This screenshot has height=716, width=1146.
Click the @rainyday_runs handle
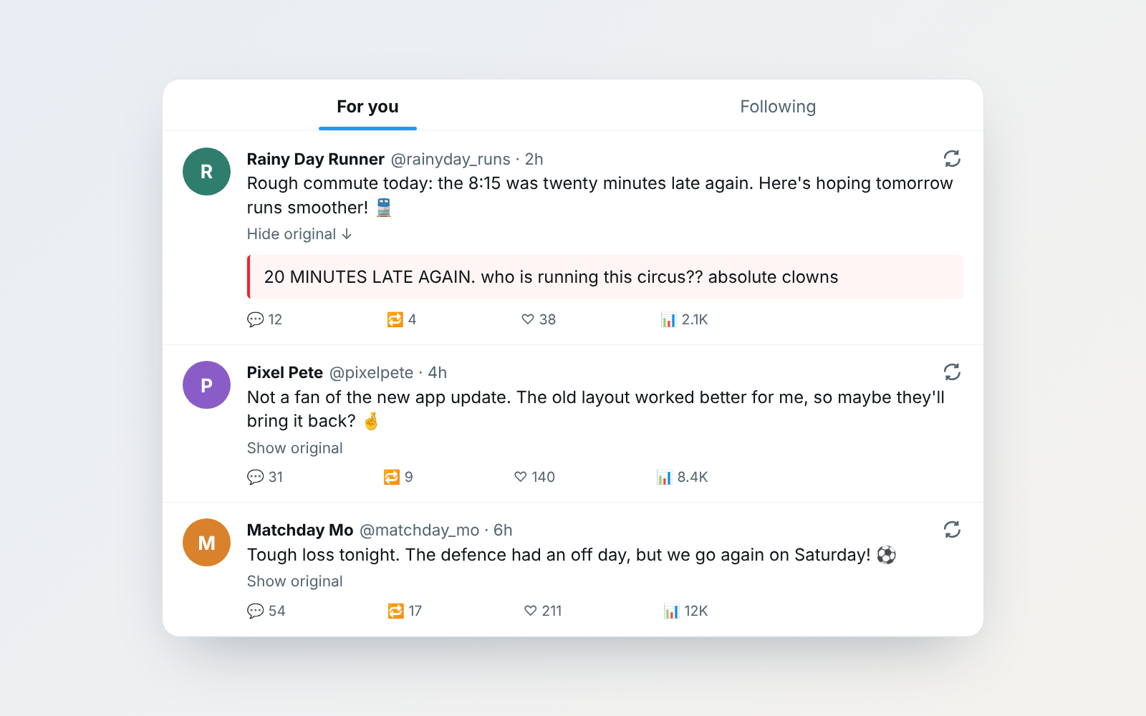(451, 159)
